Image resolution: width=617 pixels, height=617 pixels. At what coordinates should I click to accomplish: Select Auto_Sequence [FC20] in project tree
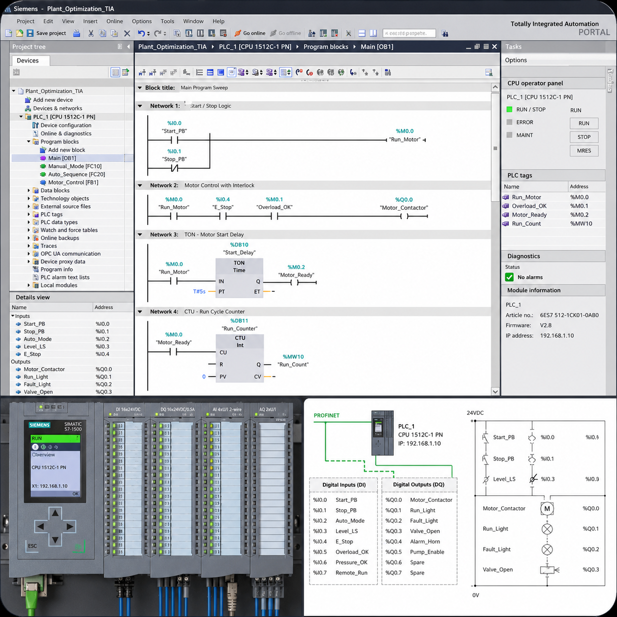point(77,174)
